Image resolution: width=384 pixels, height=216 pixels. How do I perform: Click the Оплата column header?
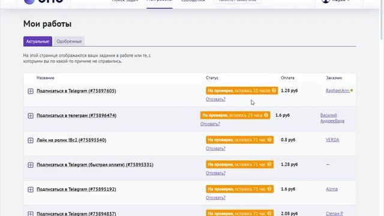(x=287, y=78)
